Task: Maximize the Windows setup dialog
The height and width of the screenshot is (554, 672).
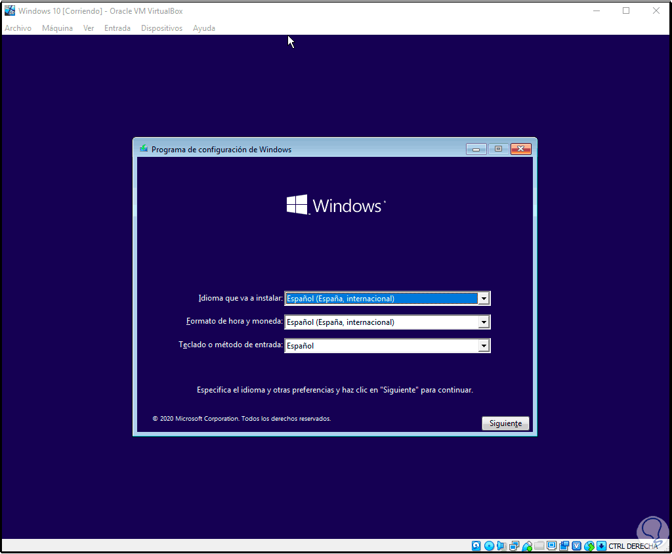Action: (498, 149)
